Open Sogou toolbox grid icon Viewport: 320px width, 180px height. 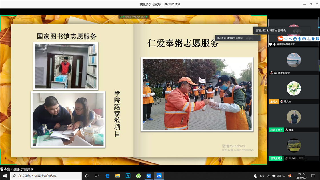pyautogui.click(x=317, y=39)
